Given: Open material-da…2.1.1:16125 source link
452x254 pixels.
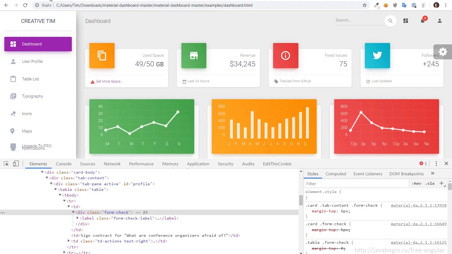Looking at the screenshot, I should click(x=419, y=243).
